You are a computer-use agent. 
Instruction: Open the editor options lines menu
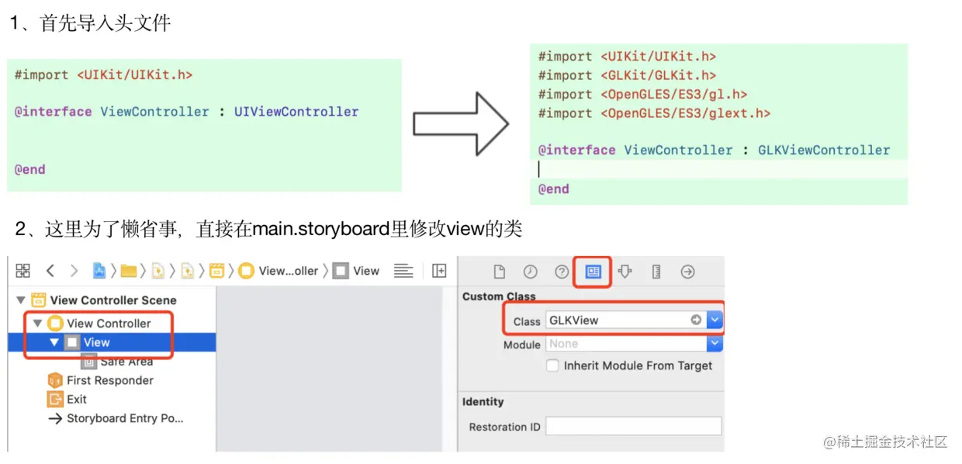403,271
